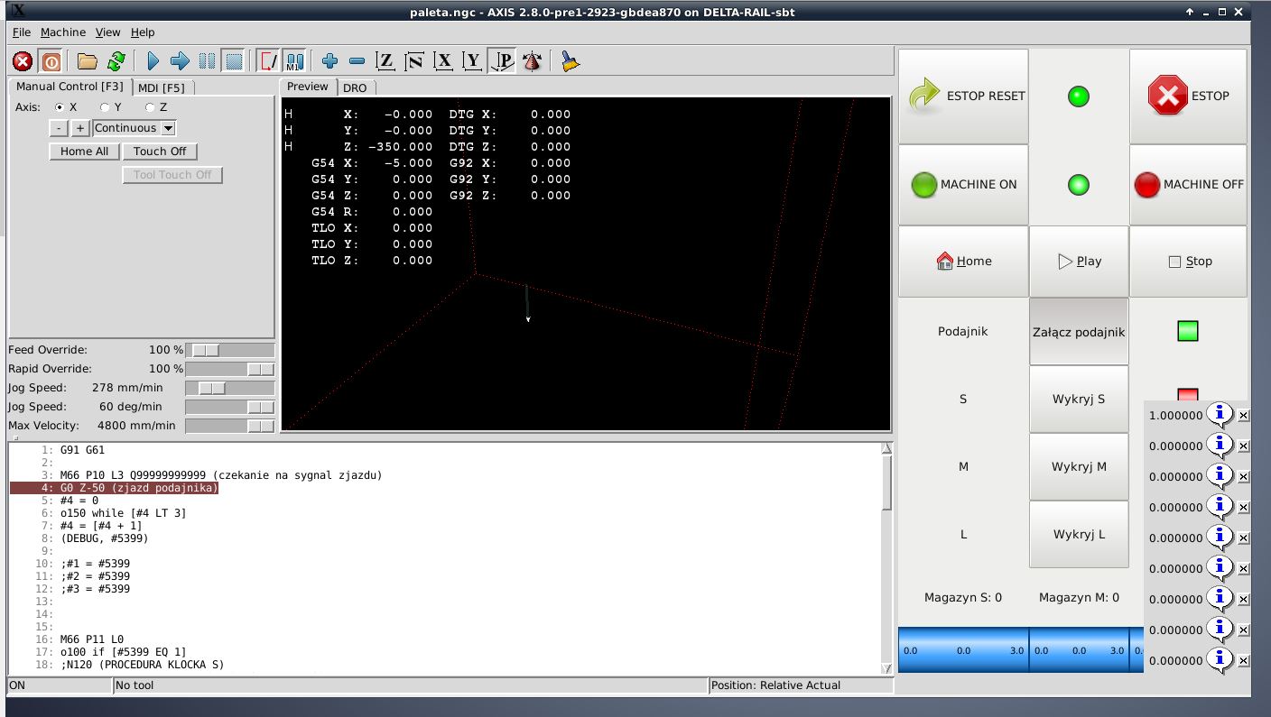Click the ESTOP RESET button

963,96
